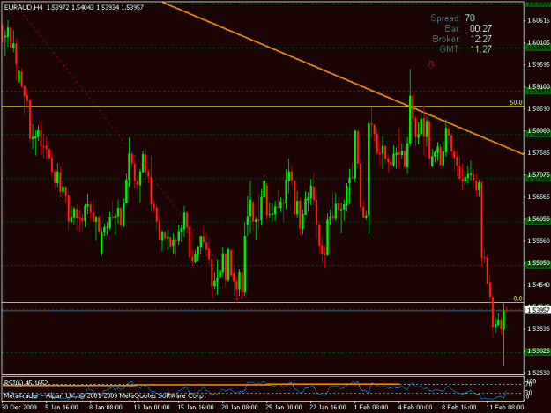The image size is (551, 413).
Task: Click the Bar timer 00:27
Action: [x=480, y=28]
